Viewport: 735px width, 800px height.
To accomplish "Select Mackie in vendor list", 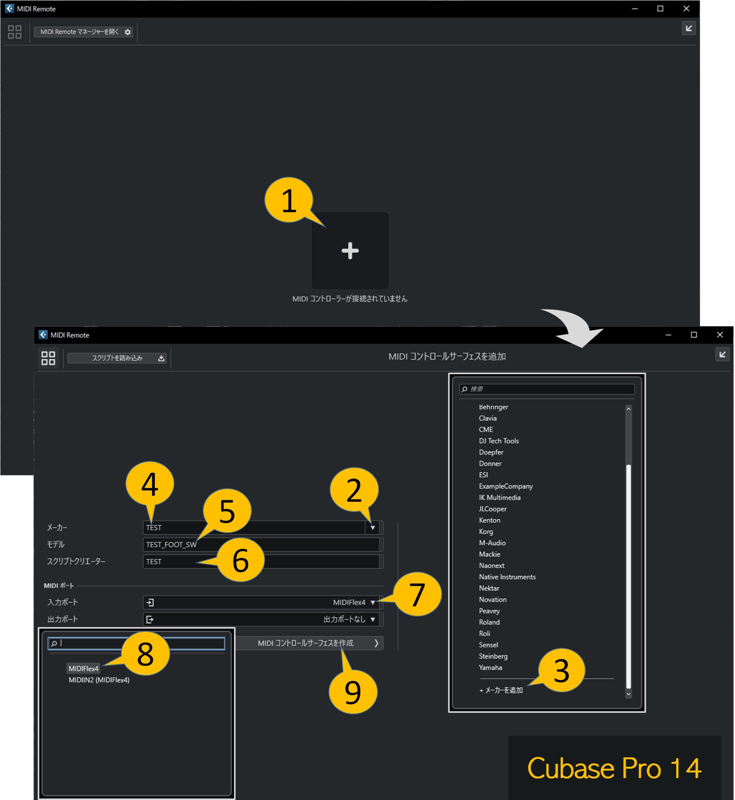I will (490, 554).
